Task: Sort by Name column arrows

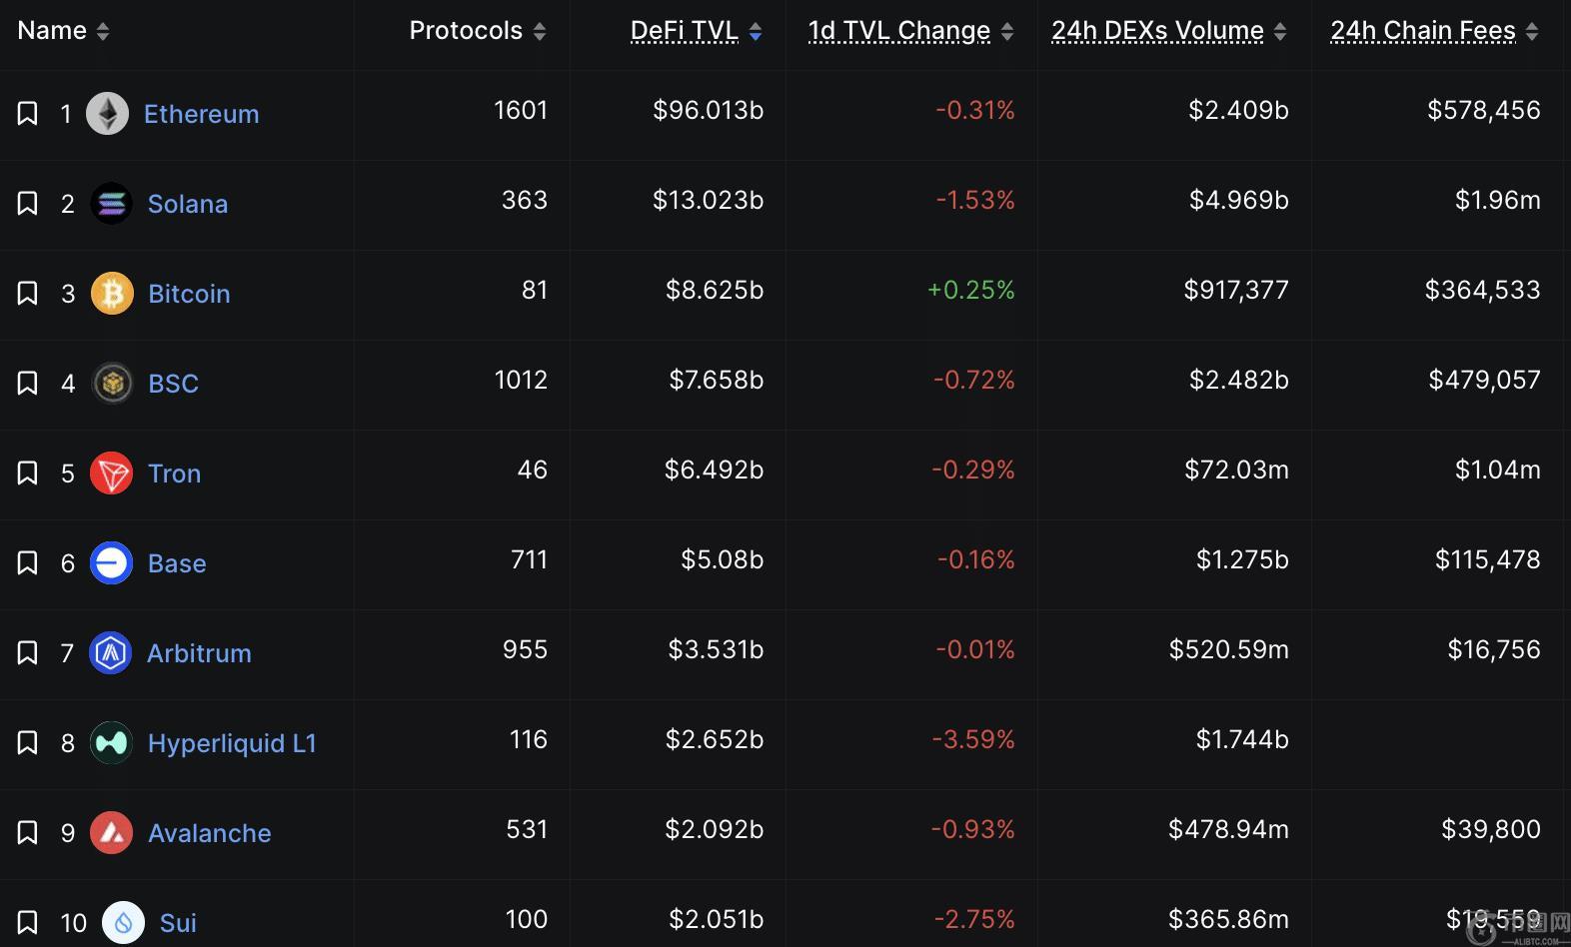Action: coord(103,32)
